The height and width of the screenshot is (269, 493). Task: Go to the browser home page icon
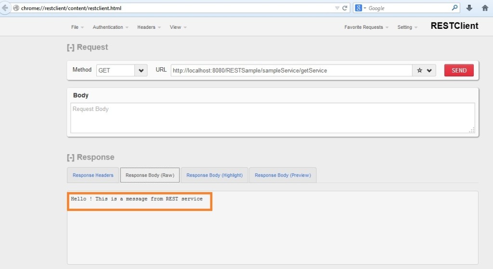(x=485, y=8)
